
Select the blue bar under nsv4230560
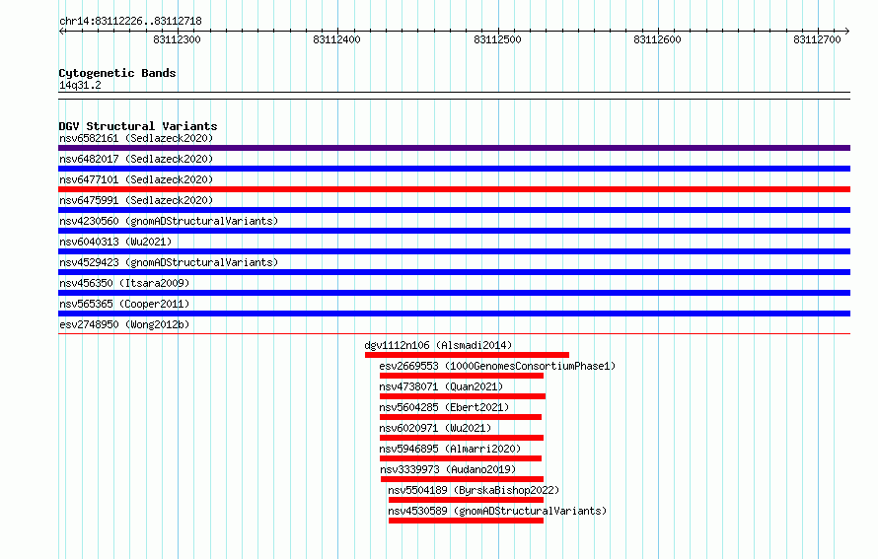454,231
